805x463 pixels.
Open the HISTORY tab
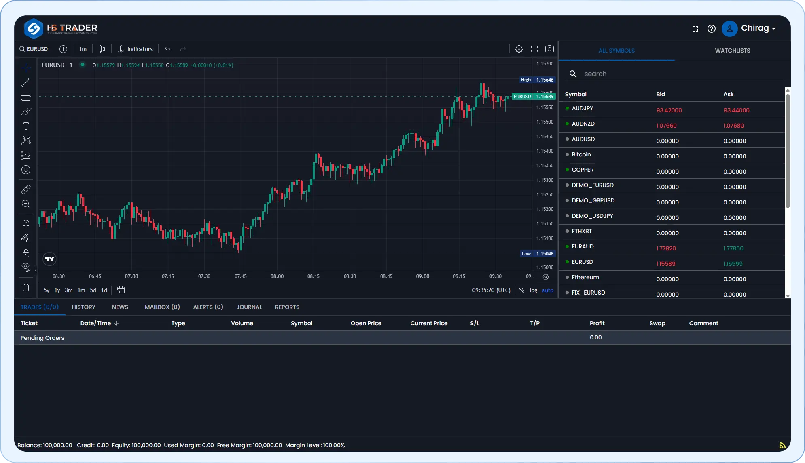tap(84, 307)
